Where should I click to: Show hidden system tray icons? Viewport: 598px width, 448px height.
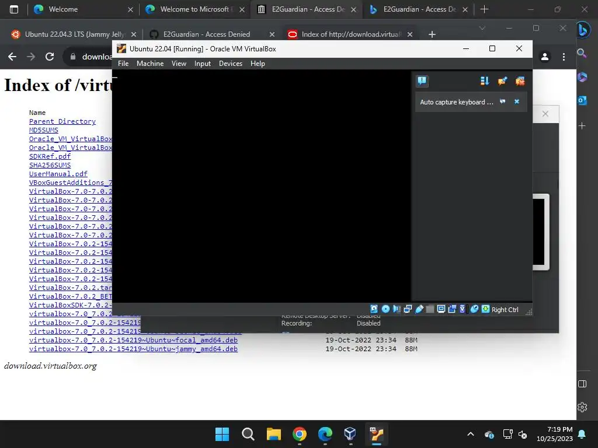tap(471, 434)
